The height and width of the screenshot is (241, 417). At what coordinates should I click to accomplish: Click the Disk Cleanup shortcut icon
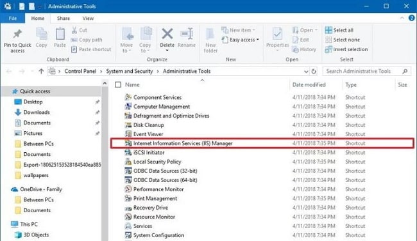[128, 125]
